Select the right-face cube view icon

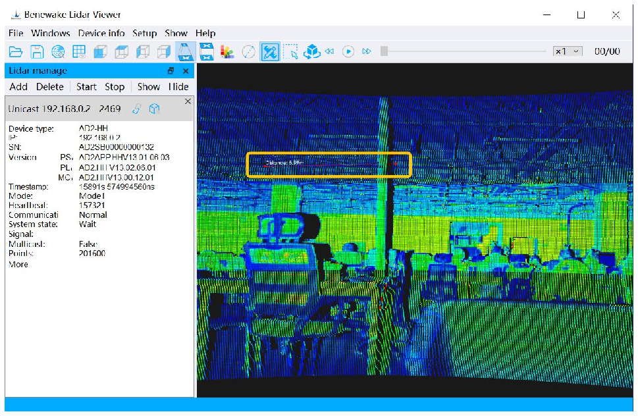pos(163,51)
